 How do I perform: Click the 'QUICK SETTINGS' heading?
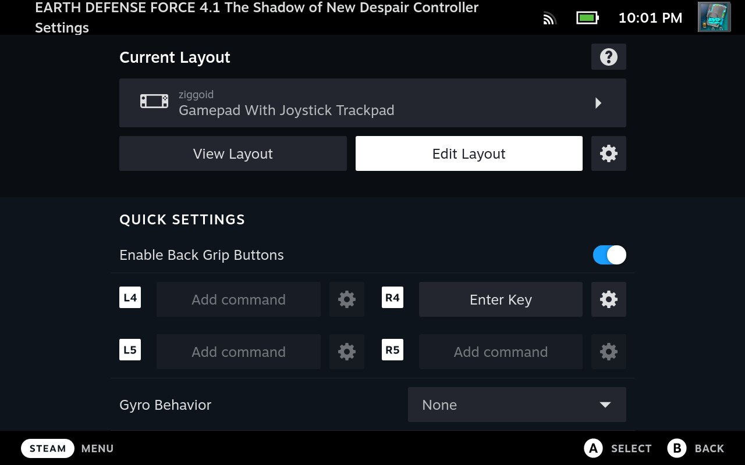[182, 220]
